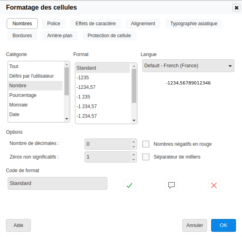Viewport: 242px width, 237px height.
Task: Click the edit comment speech bubble icon
Action: [x=171, y=185]
